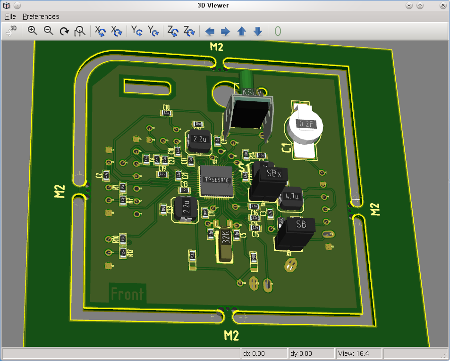This screenshot has height=361, width=450.
Task: Click the reload board 3D icon
Action: pos(11,31)
